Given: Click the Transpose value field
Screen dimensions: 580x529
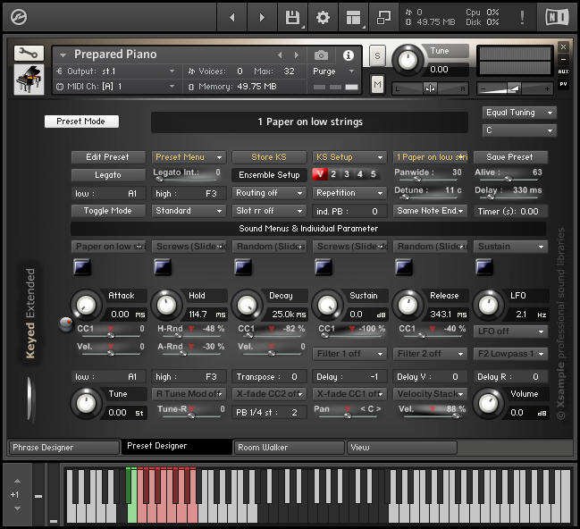Looking at the screenshot, I should [x=269, y=376].
